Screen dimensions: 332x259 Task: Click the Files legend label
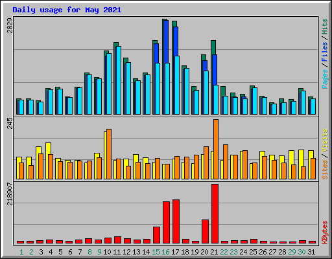(x=324, y=52)
